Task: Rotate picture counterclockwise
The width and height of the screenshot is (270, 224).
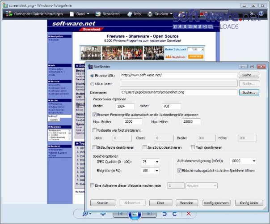Action: click(165, 214)
